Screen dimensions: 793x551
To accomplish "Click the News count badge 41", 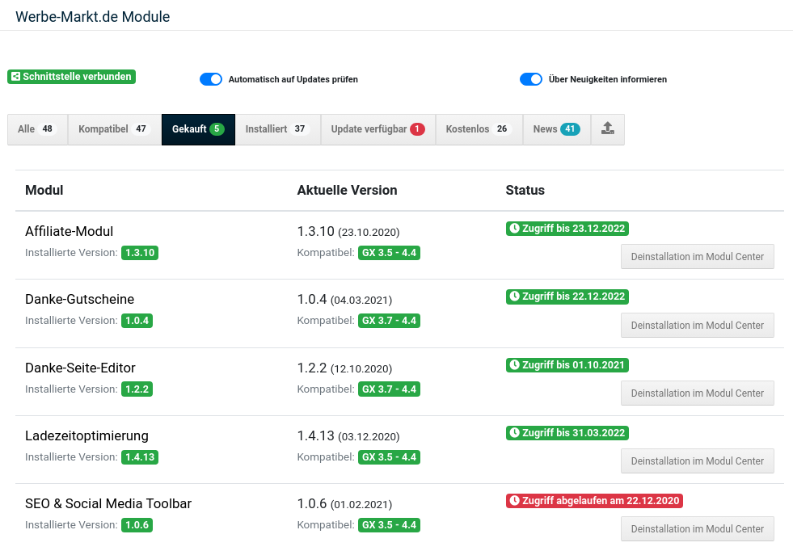I will tap(570, 129).
